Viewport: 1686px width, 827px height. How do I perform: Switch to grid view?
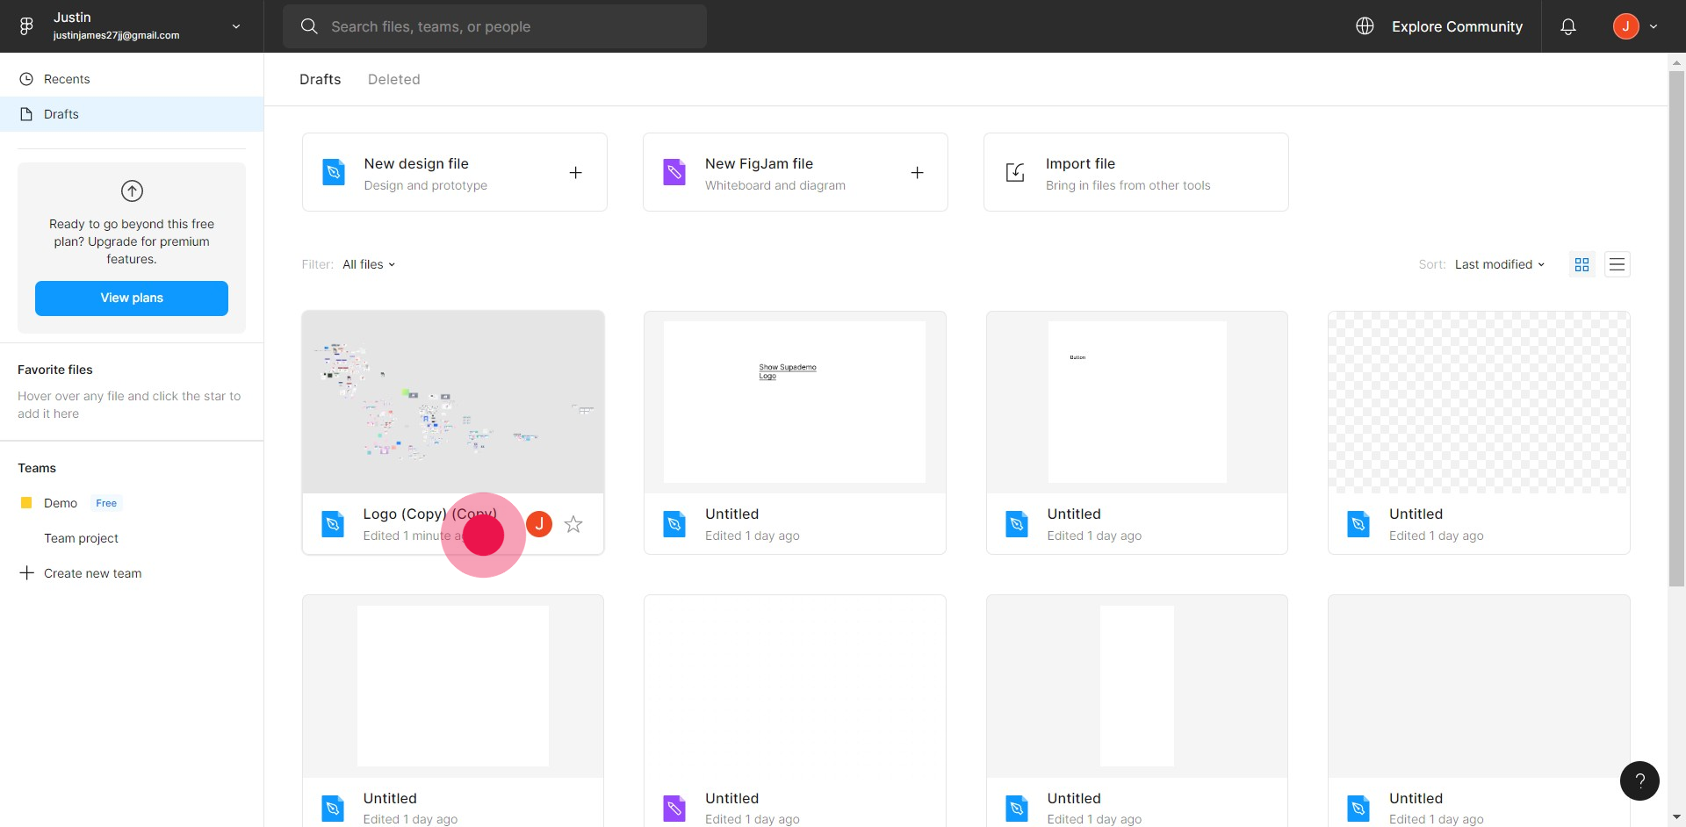pyautogui.click(x=1582, y=264)
